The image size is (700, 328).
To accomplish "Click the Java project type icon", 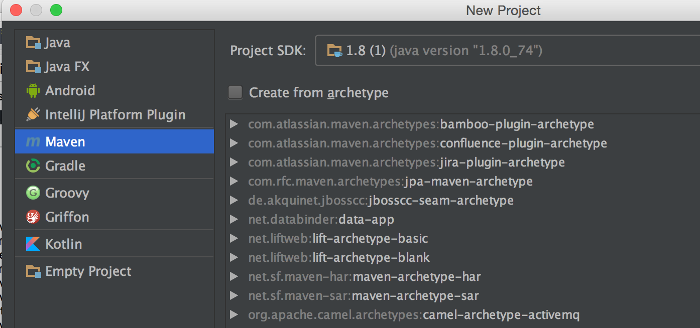I will [x=33, y=43].
